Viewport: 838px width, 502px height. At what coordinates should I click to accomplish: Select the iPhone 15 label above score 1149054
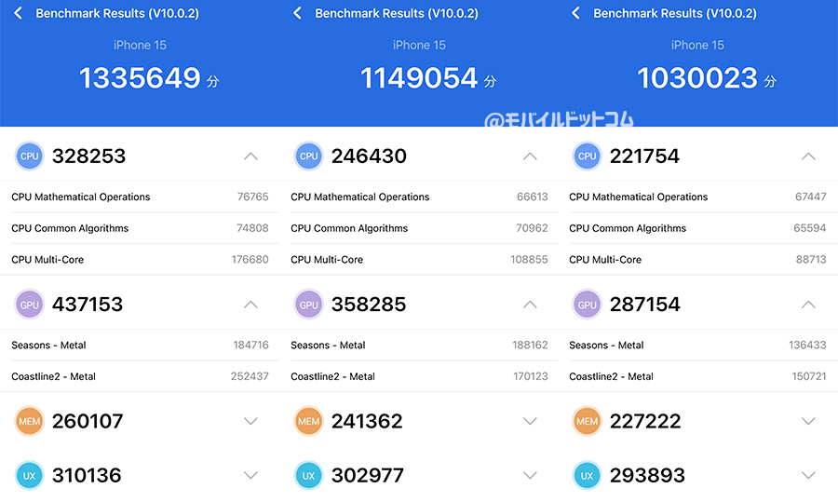[419, 45]
